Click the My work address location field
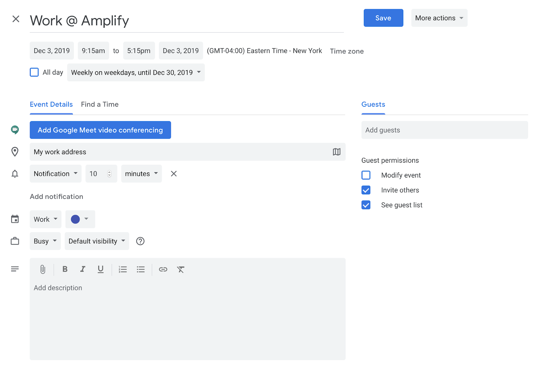 pyautogui.click(x=188, y=152)
